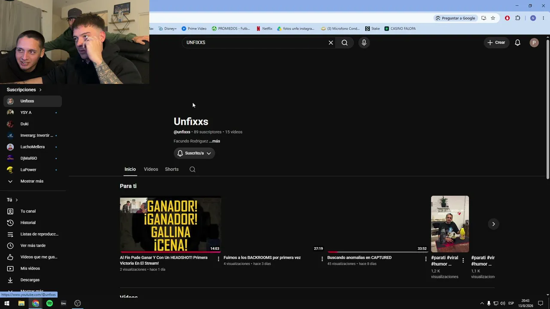Open Videos que me gustan in sidebar
This screenshot has height=309, width=550.
(33, 257)
